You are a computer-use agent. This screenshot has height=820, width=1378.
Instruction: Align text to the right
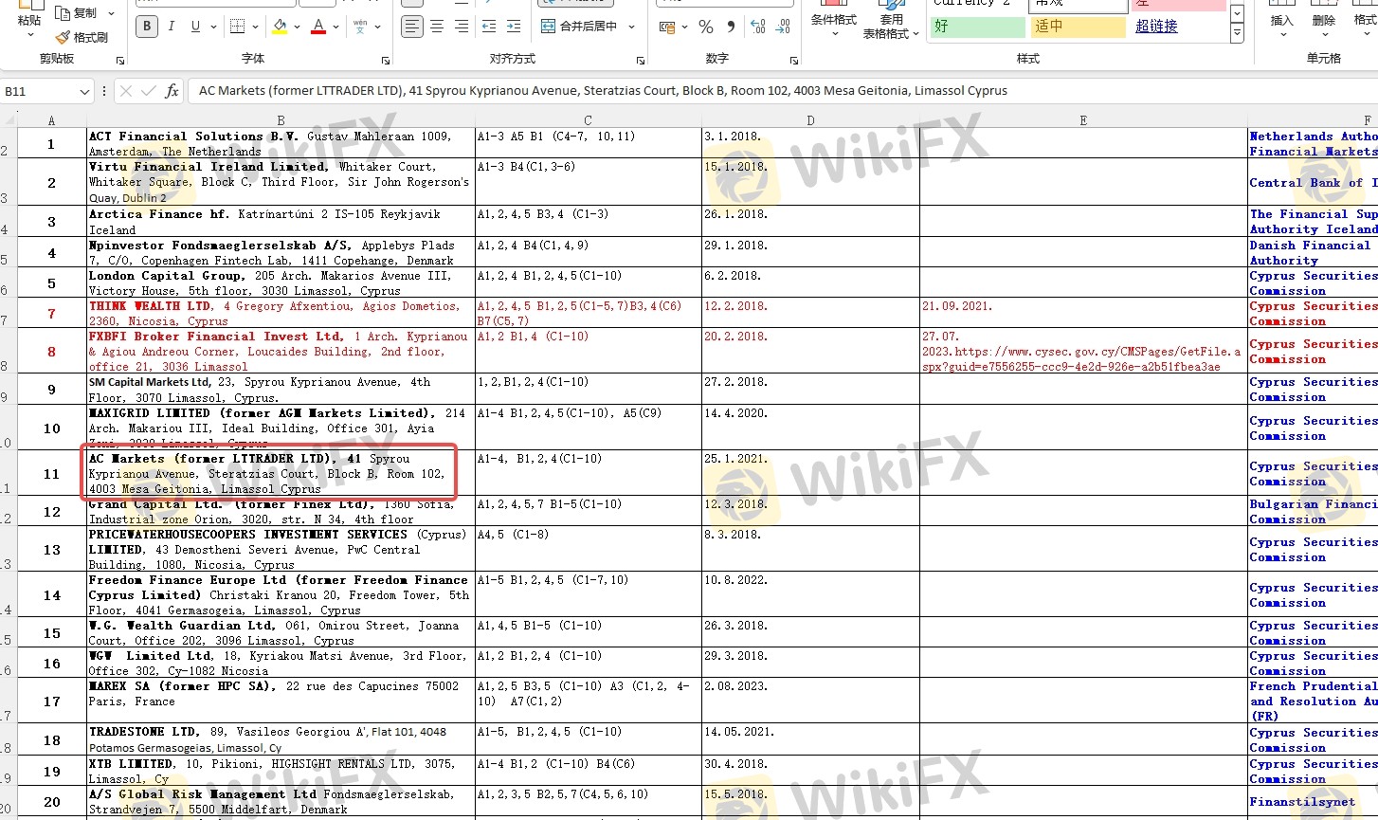click(462, 27)
